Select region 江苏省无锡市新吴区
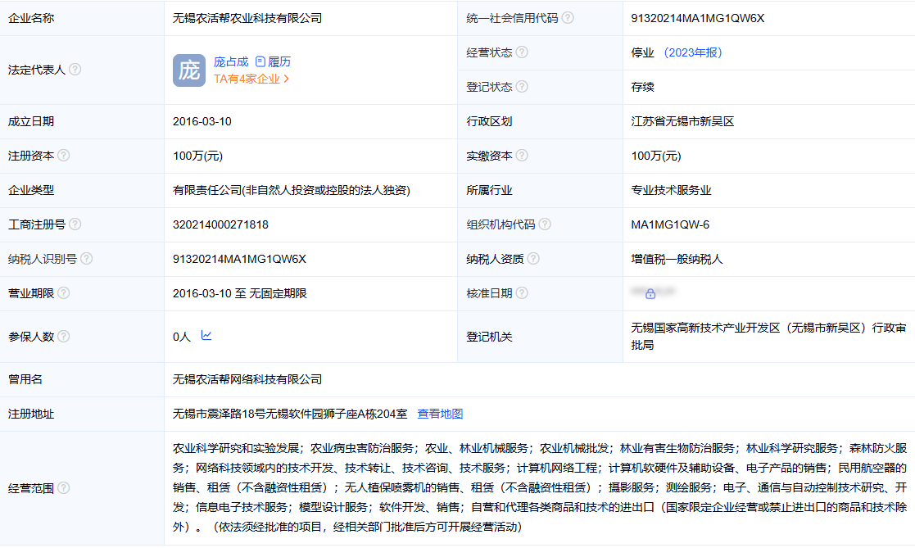The image size is (915, 548). 682,121
